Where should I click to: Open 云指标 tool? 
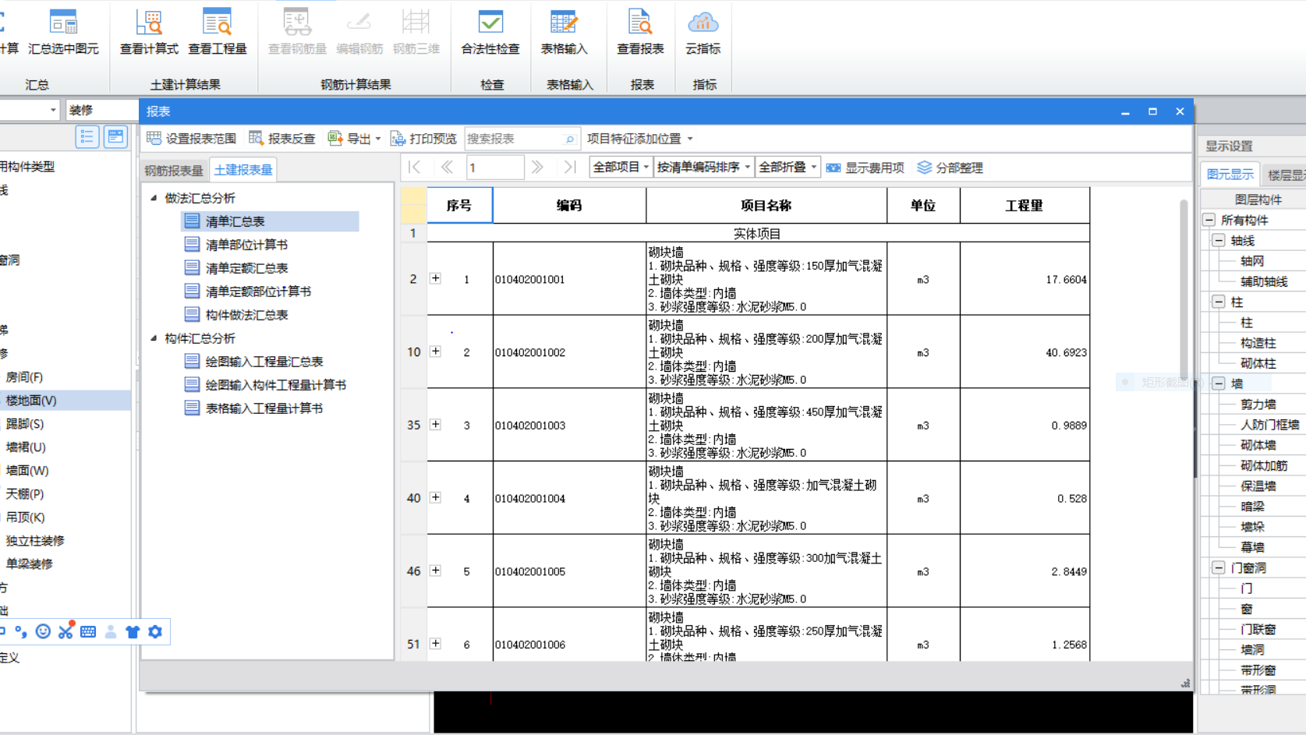coord(703,31)
